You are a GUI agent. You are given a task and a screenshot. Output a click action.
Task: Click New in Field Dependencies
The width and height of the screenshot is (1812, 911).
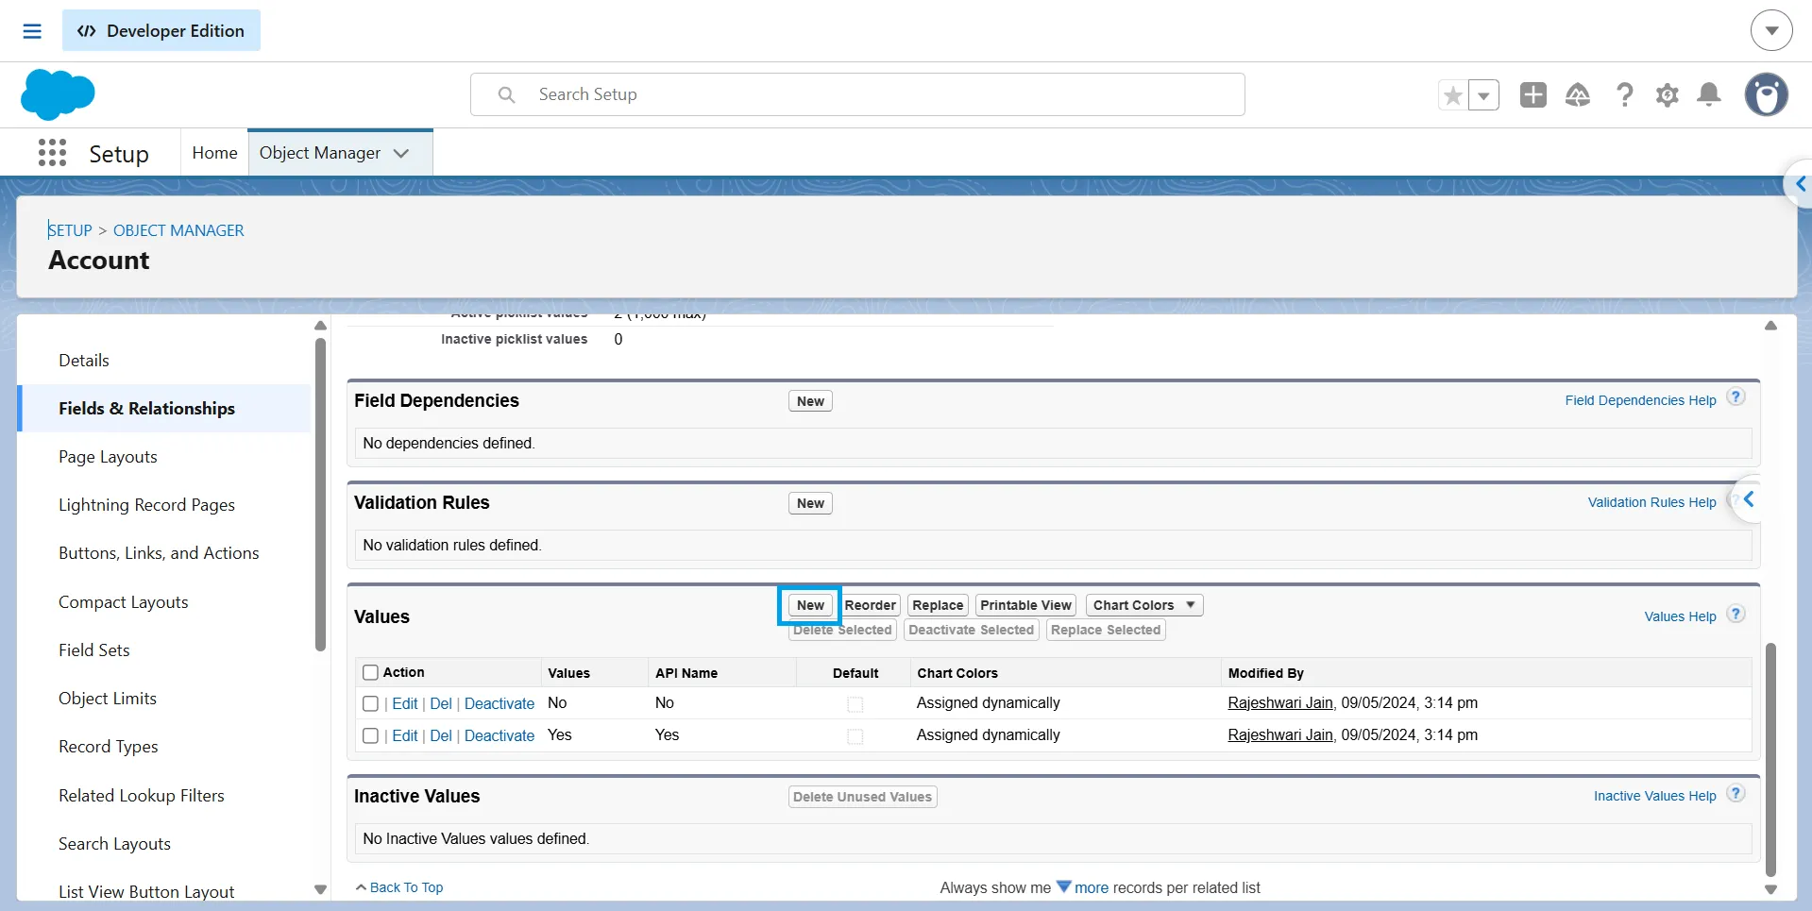pos(810,401)
